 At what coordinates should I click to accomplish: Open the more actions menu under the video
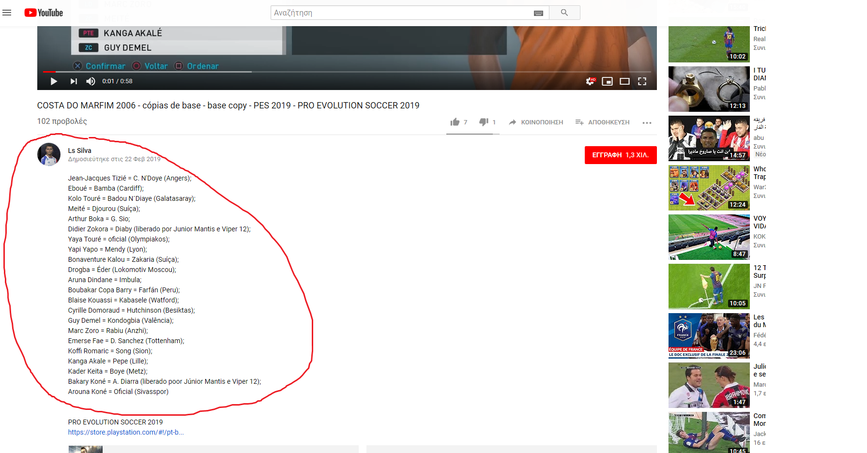(647, 122)
